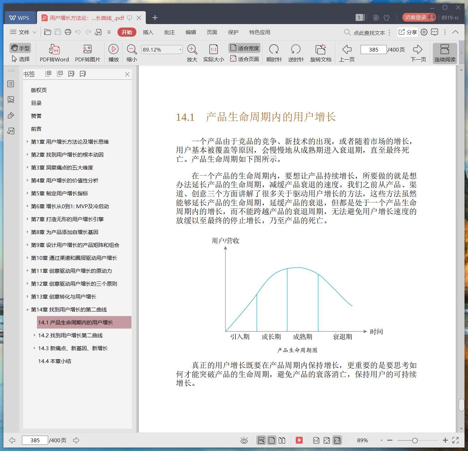Toggle 连续阅读 continuous reading

[445, 53]
